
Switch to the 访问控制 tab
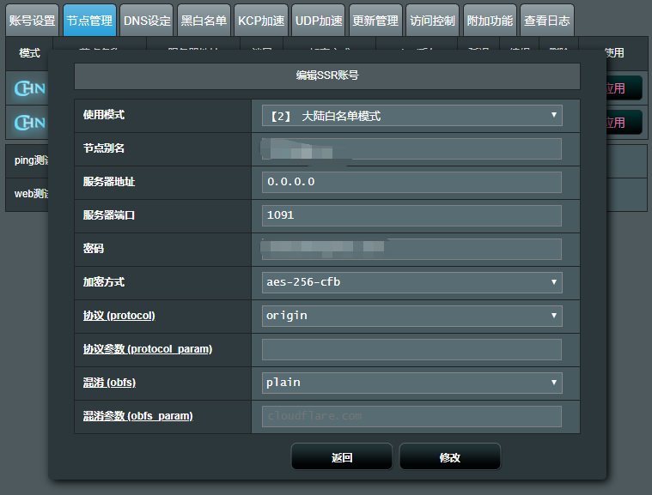point(432,21)
